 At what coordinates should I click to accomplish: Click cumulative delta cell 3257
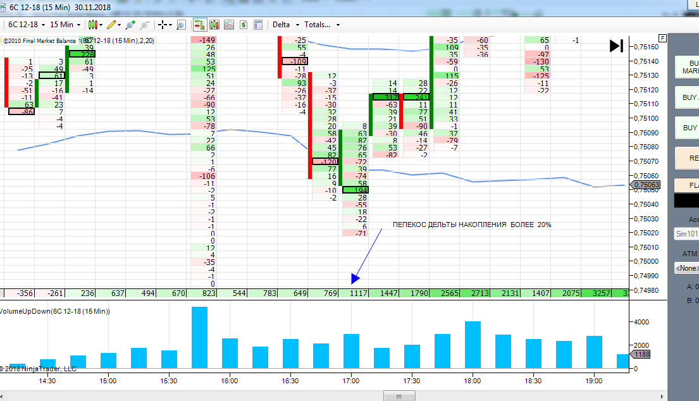(x=597, y=293)
